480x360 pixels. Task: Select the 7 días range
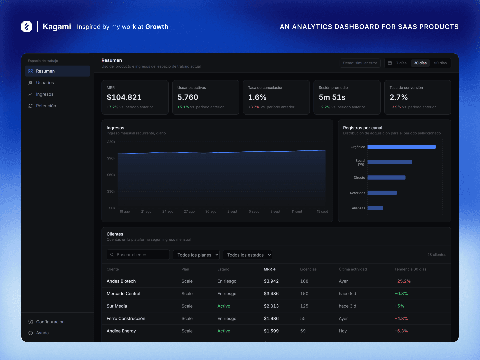point(401,63)
